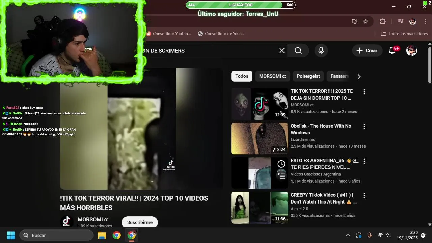Screen dimensions: 432x243
Task: Select the Todos filter chip
Action: point(242,76)
